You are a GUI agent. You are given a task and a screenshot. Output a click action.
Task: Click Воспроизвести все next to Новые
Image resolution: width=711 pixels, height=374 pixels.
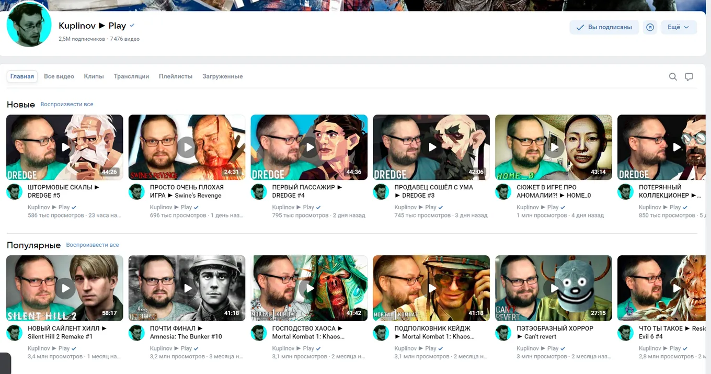pyautogui.click(x=67, y=104)
